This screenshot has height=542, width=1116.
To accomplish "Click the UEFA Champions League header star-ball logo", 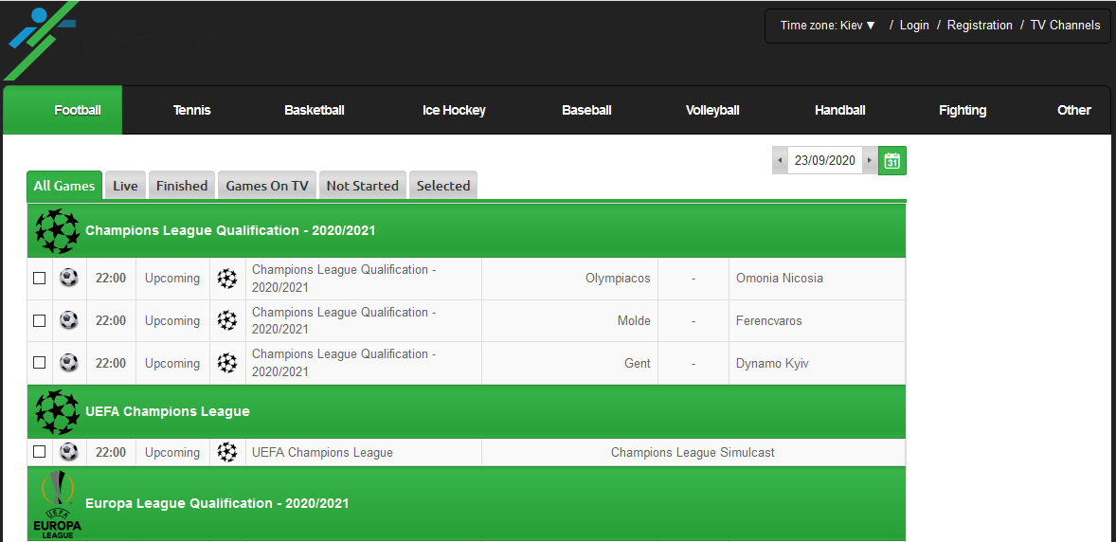I will point(57,411).
